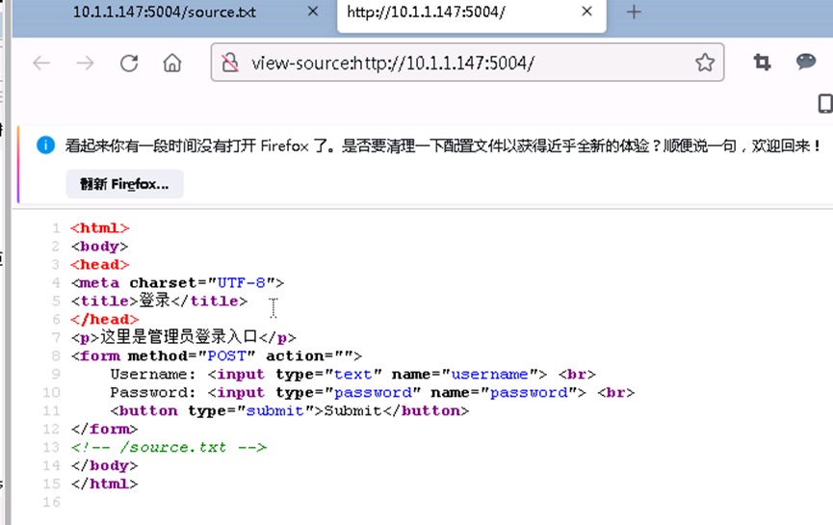Screen dimensions: 833x525
Task: Click the 这里是管理员登录入口 paragraph text
Action: (x=179, y=337)
